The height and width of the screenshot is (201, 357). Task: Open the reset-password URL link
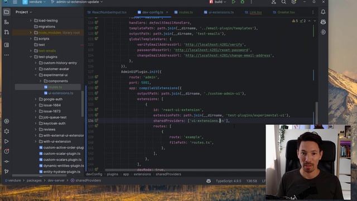pyautogui.click(x=212, y=50)
